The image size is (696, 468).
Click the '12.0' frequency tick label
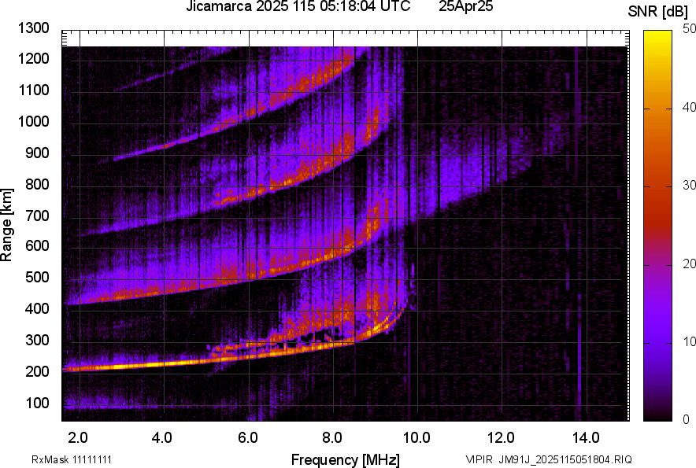click(501, 438)
